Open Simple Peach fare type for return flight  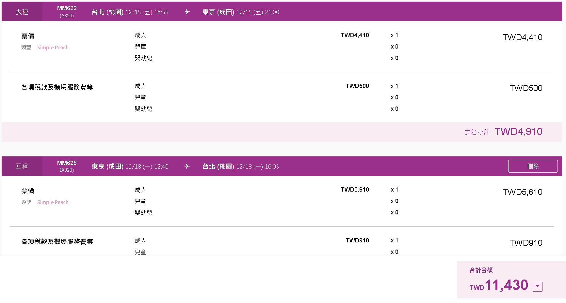(x=53, y=202)
